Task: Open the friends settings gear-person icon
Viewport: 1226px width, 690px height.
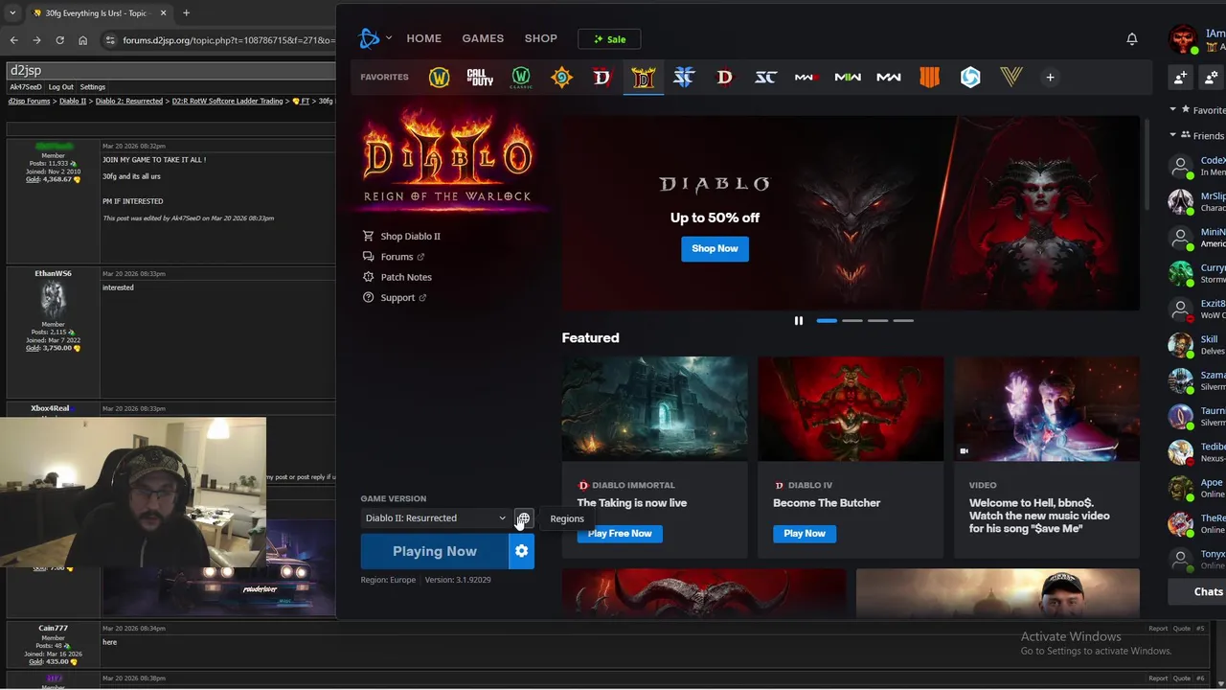Action: tap(1213, 78)
